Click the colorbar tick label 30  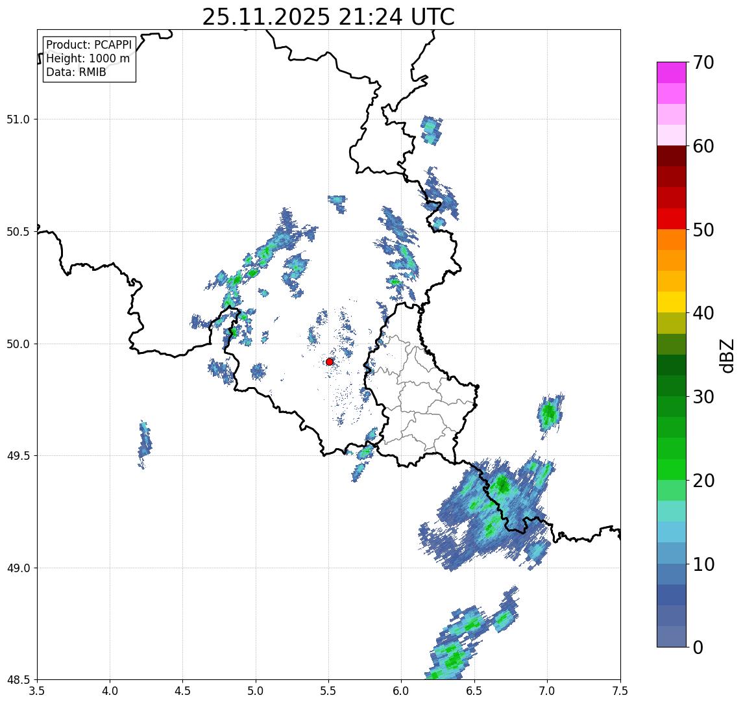click(703, 397)
